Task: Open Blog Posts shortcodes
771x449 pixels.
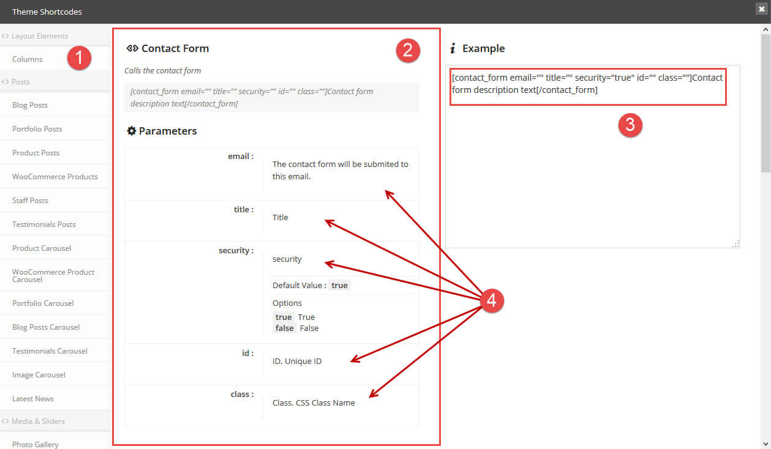Action: (29, 105)
